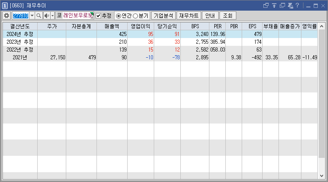Click the PBR column header
This screenshot has width=328, height=182.
click(234, 26)
